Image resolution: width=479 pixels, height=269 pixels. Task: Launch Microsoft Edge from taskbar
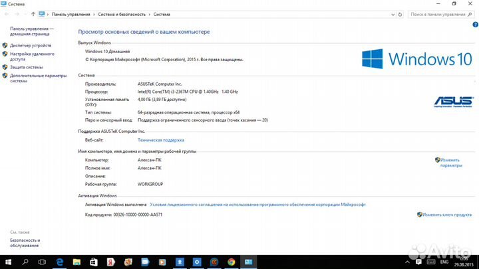pyautogui.click(x=60, y=262)
